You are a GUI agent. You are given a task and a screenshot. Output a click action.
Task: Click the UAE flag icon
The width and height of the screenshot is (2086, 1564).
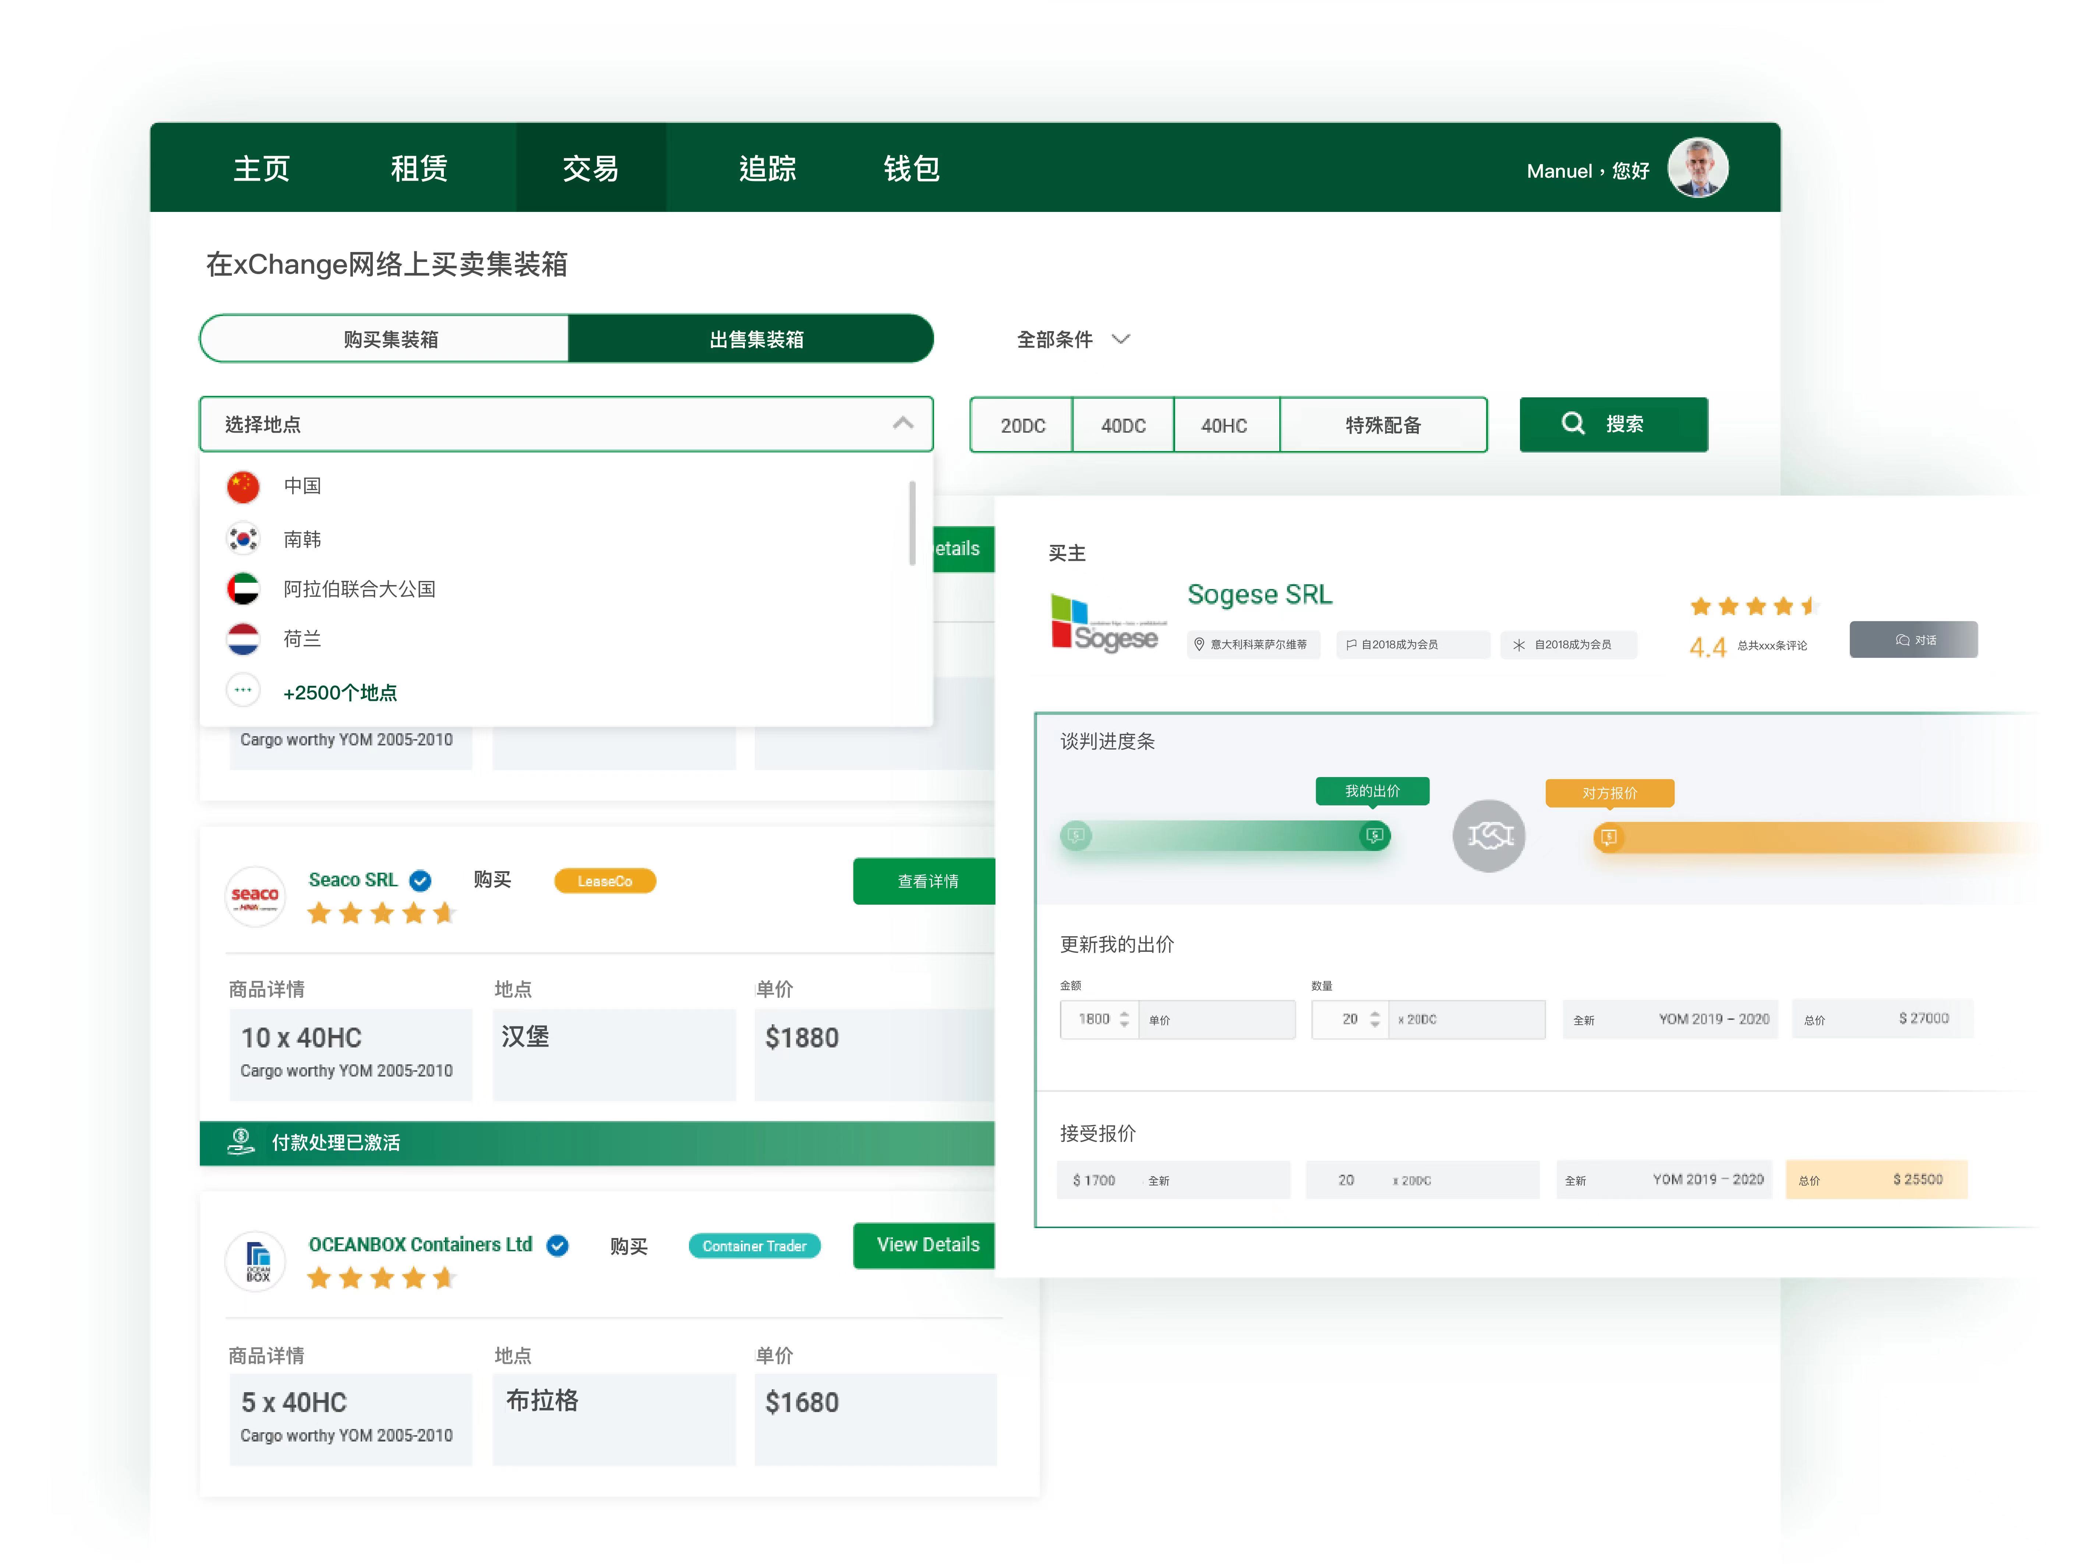pos(243,589)
